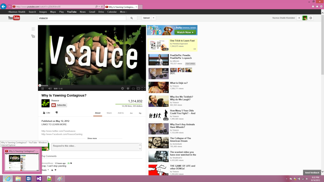This screenshot has width=324, height=182.
Task: Click the video progress bar scrubber
Action: coord(40,85)
